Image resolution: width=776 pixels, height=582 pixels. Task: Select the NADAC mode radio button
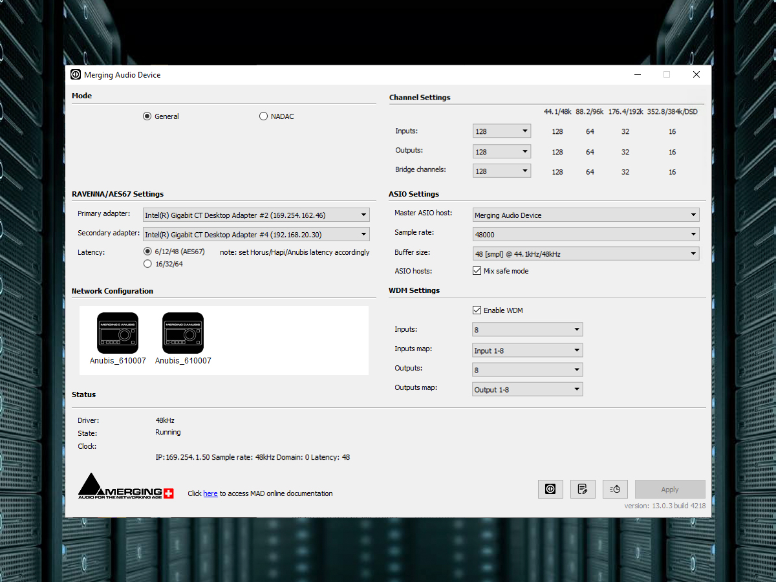pos(263,116)
